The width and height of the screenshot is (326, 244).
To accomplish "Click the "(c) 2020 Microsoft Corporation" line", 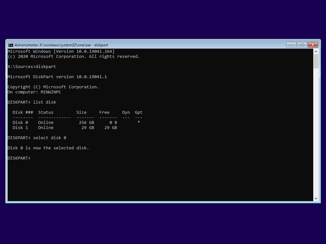I will point(74,57).
